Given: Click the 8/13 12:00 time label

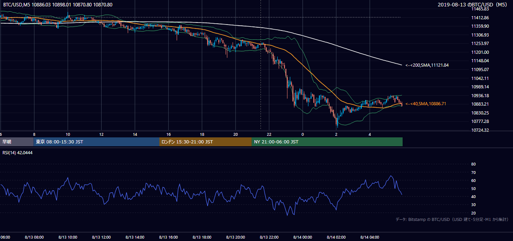Looking at the screenshot, I should pos(101,237).
